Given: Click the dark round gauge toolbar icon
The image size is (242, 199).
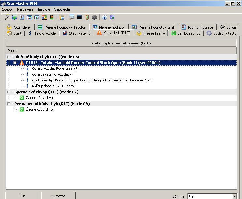Looking at the screenshot, I should point(94,17).
